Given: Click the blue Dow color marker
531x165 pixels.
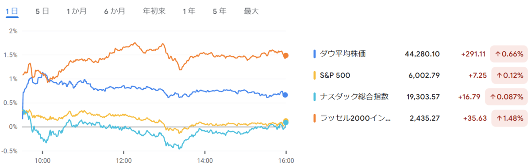Looking at the screenshot, I should 314,54.
